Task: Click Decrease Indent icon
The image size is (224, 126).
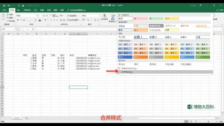Action: coord(61,20)
